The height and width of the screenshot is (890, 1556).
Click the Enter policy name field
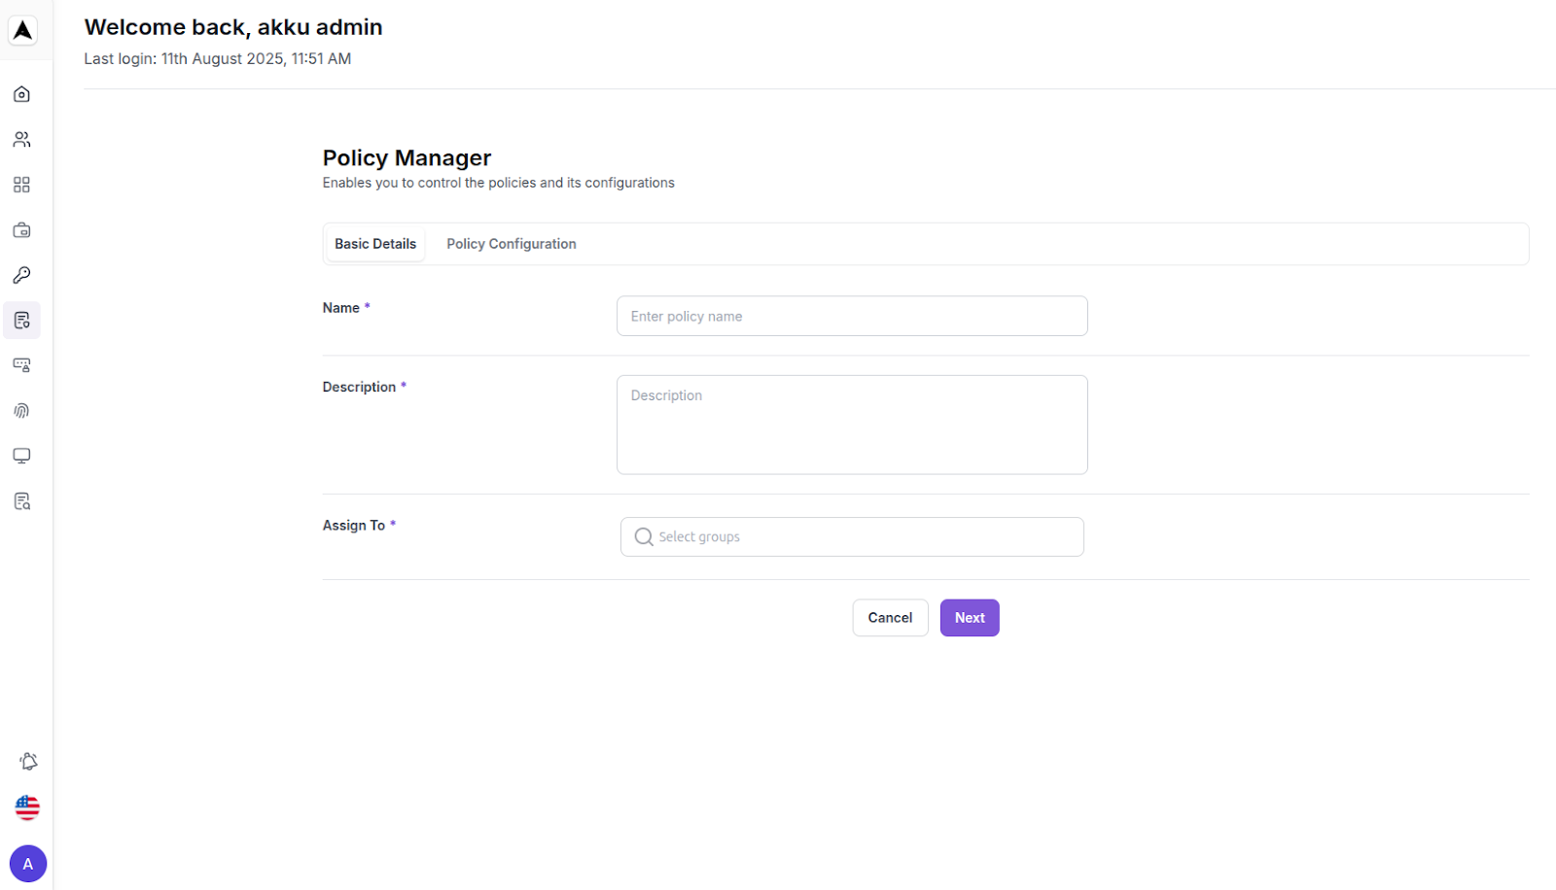pyautogui.click(x=851, y=316)
